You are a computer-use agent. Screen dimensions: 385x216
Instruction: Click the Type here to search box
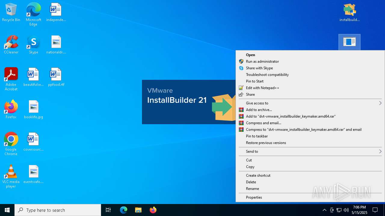58,210
